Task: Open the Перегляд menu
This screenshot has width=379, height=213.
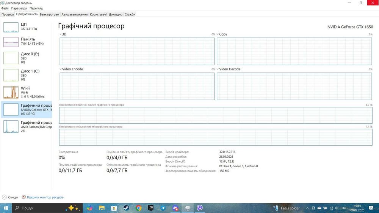Action: pos(36,8)
